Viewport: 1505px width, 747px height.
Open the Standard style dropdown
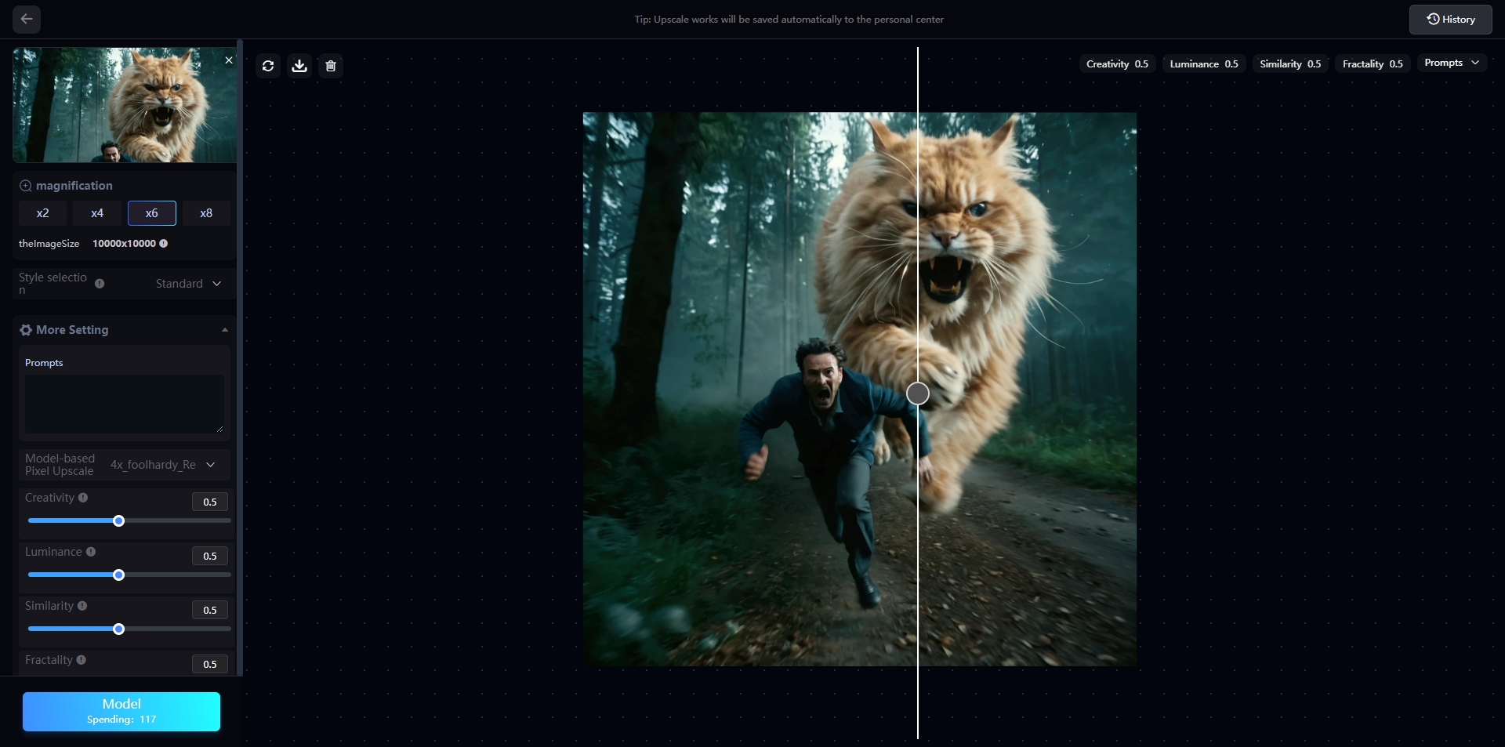[189, 284]
